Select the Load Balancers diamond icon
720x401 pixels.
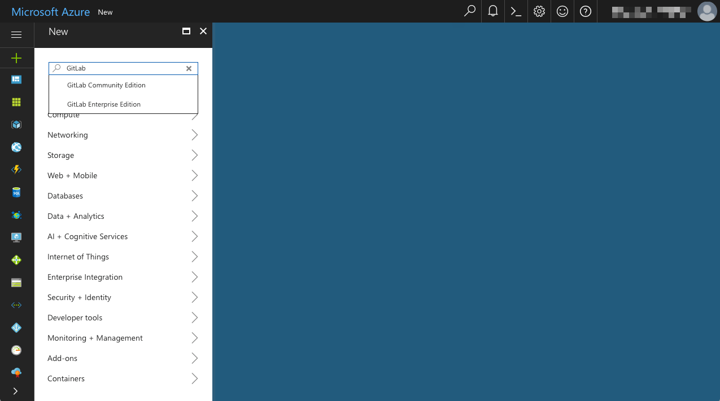pyautogui.click(x=16, y=259)
